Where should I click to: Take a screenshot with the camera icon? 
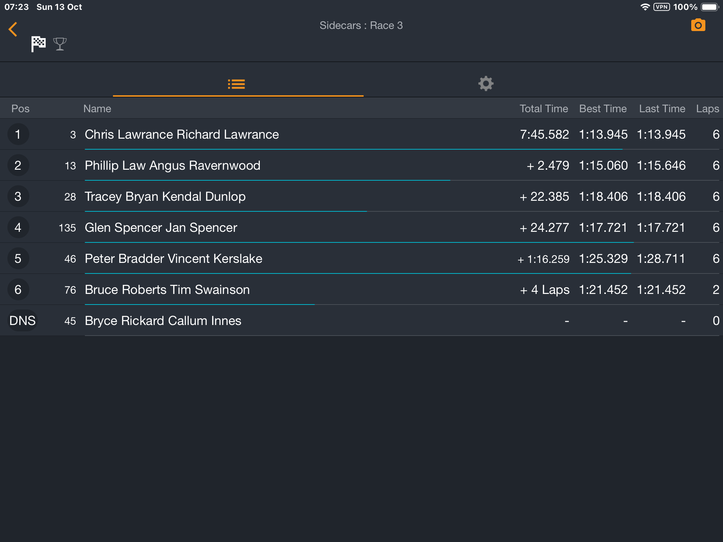coord(698,25)
